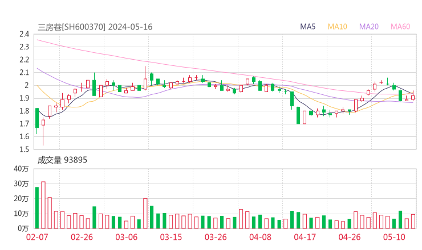The height and width of the screenshot is (250, 422).
Task: Click the 2.4 price axis label
Action: click(24, 34)
